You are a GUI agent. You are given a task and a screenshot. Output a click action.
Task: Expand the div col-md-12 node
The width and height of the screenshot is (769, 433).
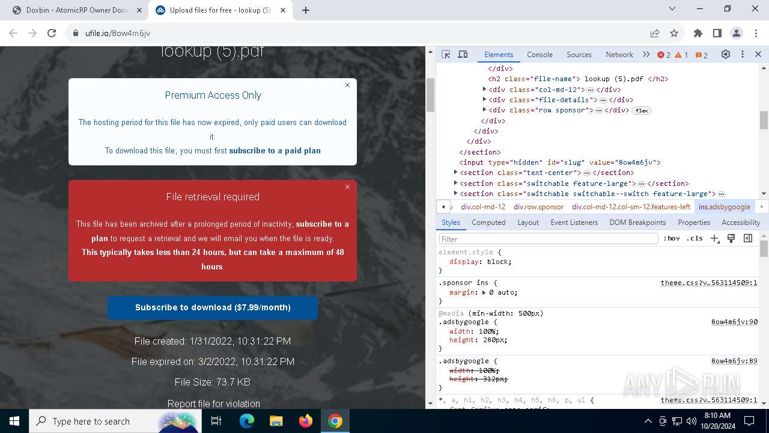click(x=484, y=89)
